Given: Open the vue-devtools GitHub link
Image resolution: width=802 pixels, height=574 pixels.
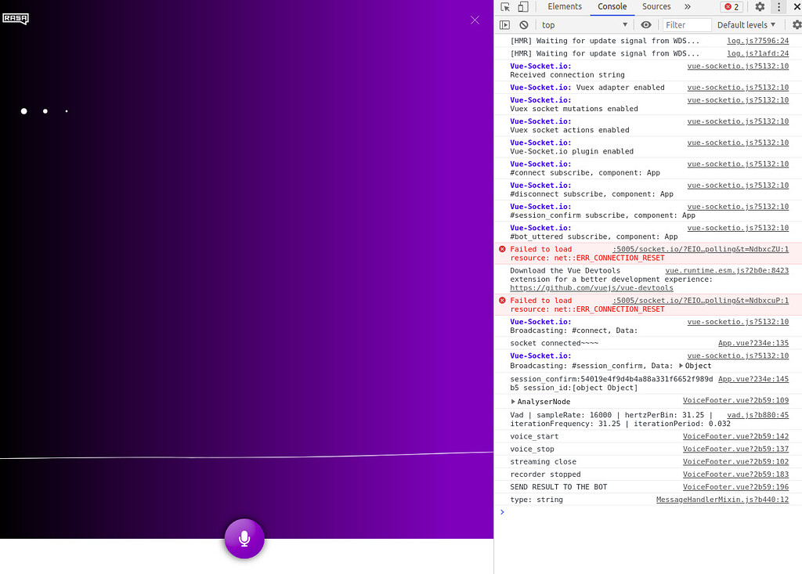Looking at the screenshot, I should tap(592, 287).
